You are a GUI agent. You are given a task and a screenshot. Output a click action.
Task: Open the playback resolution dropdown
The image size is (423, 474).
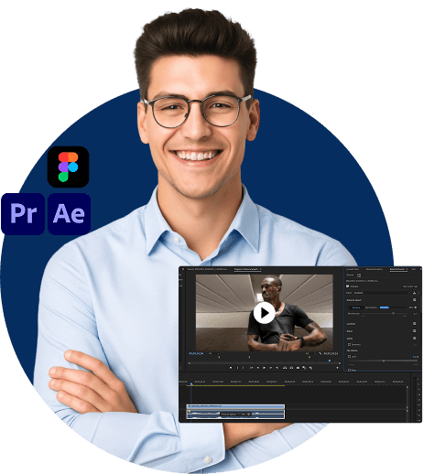[x=310, y=353]
